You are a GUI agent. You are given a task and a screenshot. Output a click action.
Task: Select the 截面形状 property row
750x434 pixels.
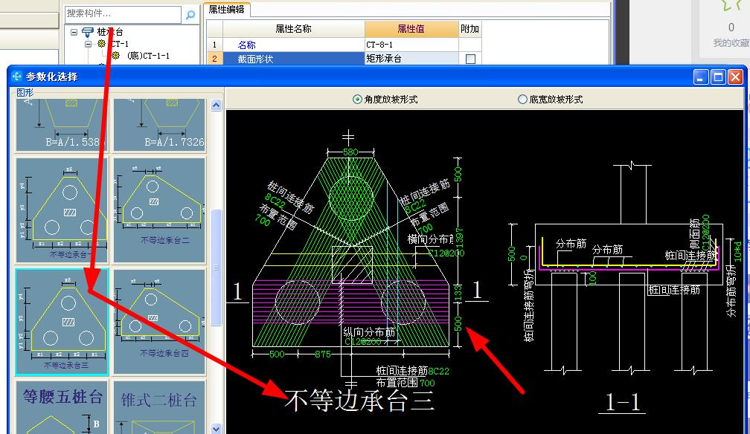pyautogui.click(x=293, y=59)
